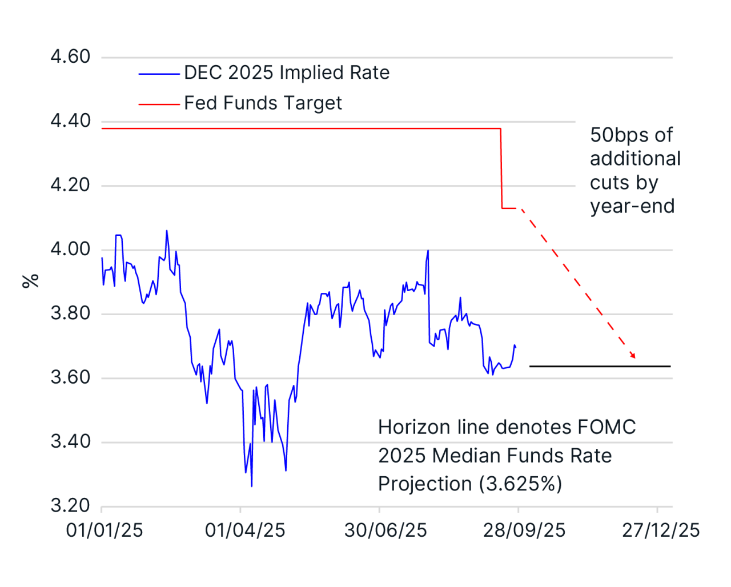Viewport: 731px width, 587px height.
Task: Select the 27/12/25 date axis label
Action: [661, 530]
